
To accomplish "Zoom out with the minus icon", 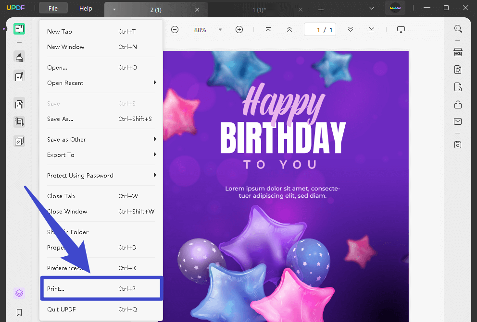I will [175, 29].
